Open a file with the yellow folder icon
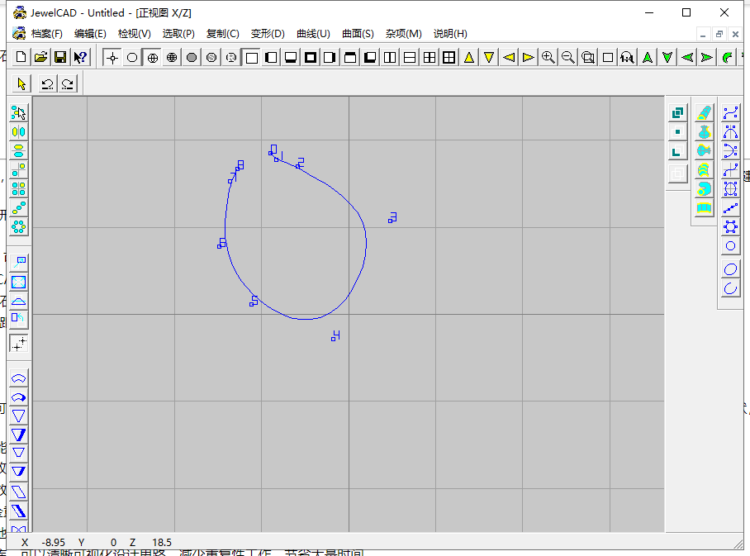Screen dimensions: 750x556 point(40,58)
